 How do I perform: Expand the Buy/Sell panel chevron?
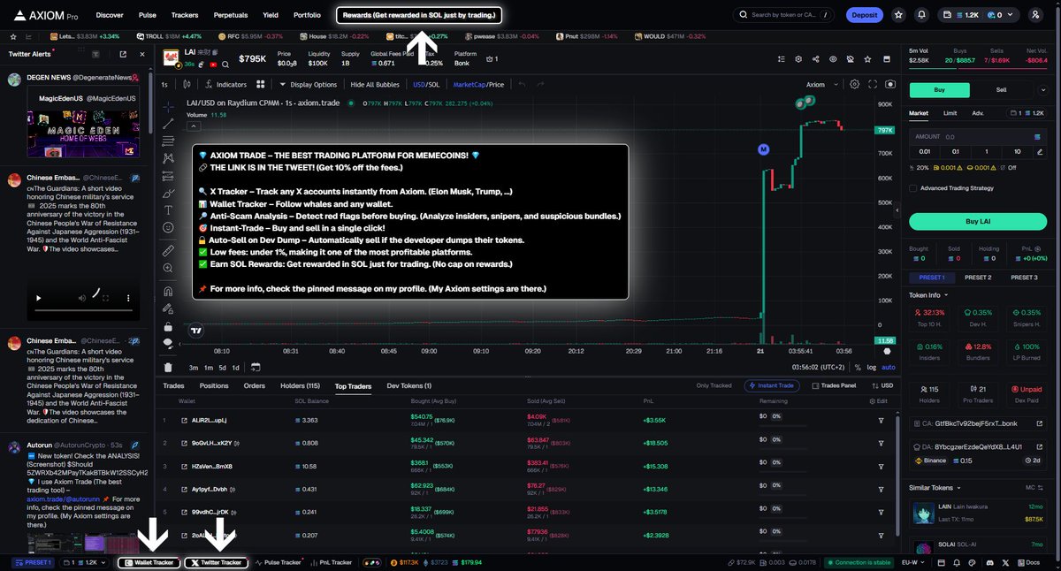[x=1043, y=89]
